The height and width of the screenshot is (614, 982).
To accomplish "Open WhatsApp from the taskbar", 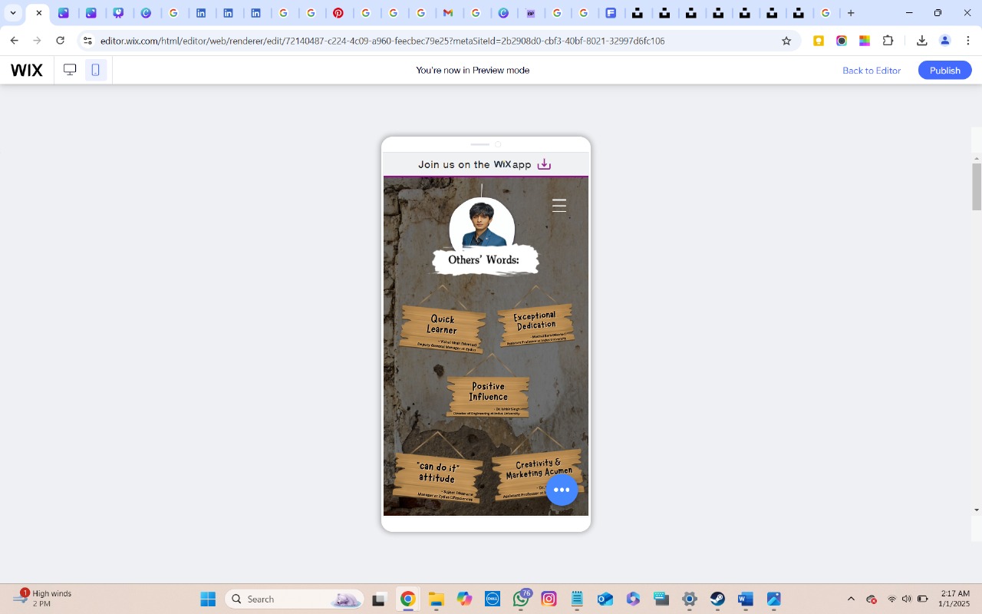I will point(522,599).
